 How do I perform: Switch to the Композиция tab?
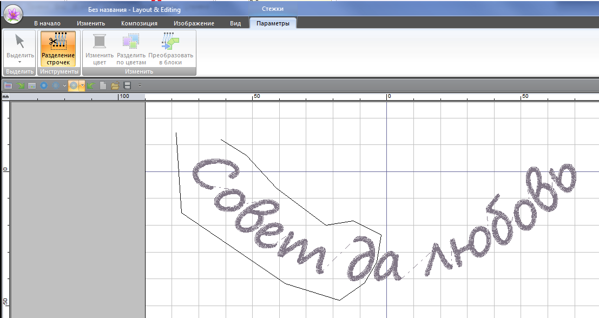point(139,23)
